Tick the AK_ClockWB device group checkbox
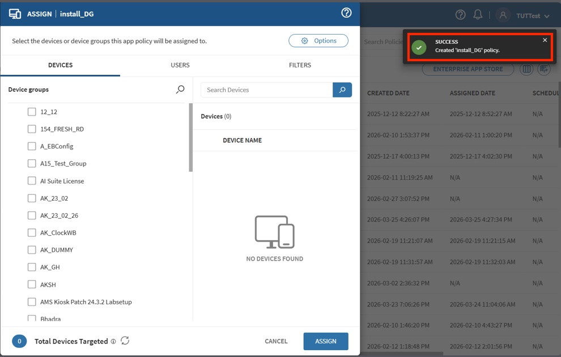This screenshot has width=561, height=357. point(32,232)
